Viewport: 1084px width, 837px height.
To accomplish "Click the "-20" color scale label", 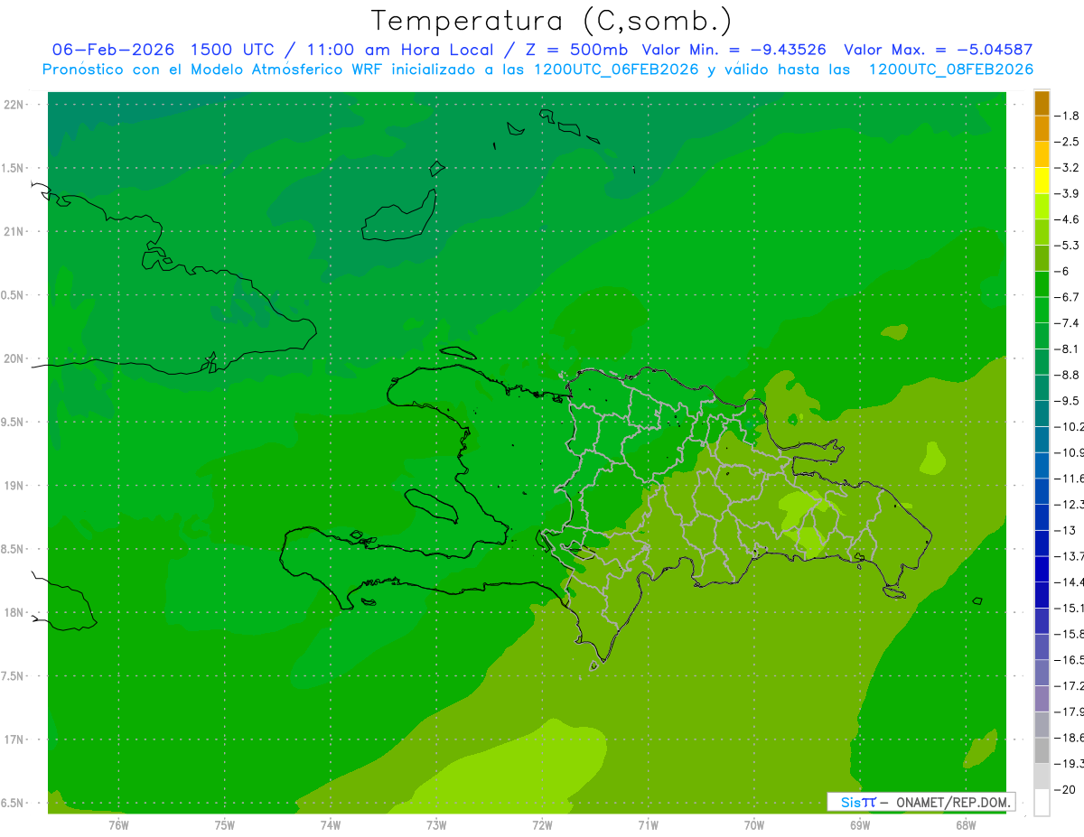I will 1066,789.
